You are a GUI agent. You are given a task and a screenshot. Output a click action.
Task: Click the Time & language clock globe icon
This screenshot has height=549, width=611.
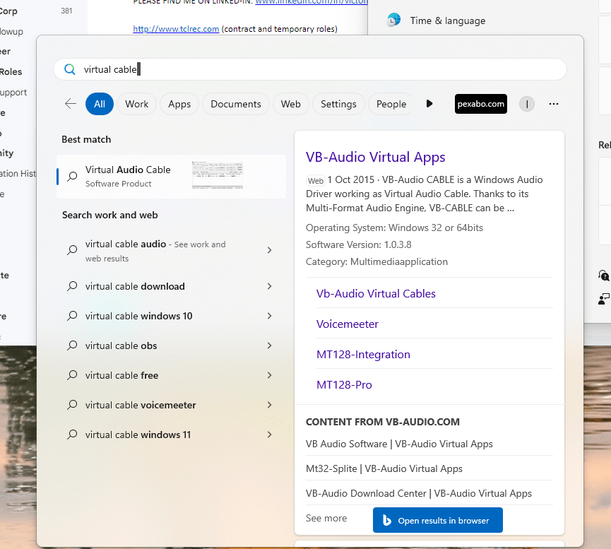pos(393,20)
